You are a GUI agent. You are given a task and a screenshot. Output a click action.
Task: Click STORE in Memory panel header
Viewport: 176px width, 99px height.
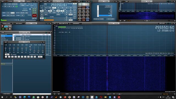coord(2,32)
